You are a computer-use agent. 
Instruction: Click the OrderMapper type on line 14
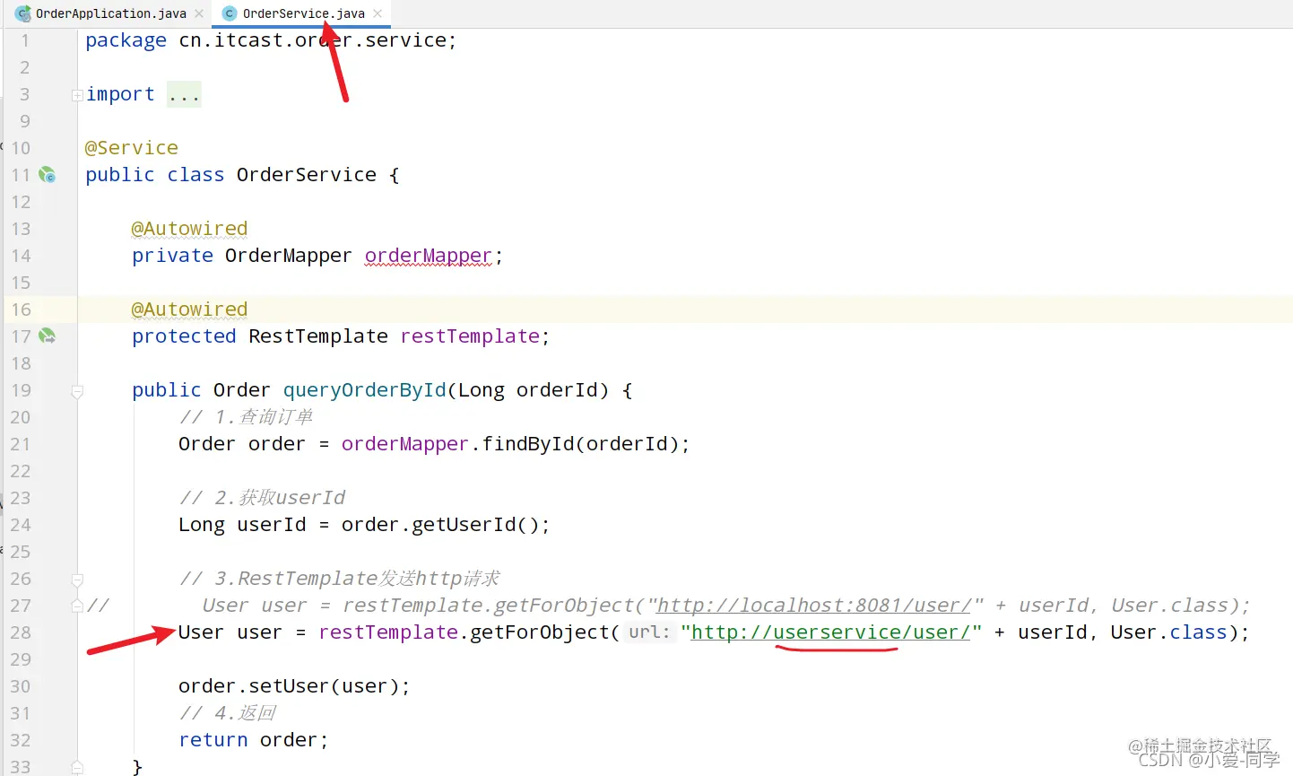[289, 256]
